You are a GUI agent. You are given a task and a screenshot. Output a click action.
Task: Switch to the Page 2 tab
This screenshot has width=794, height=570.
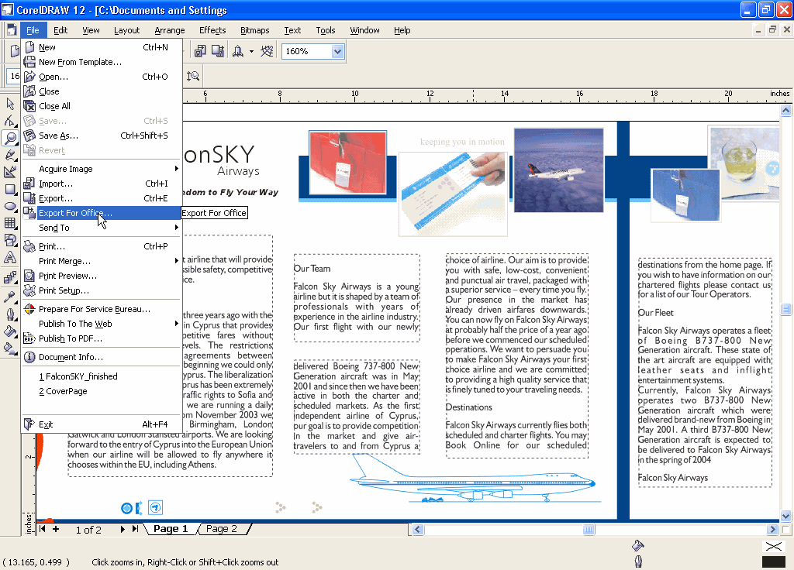pyautogui.click(x=223, y=528)
